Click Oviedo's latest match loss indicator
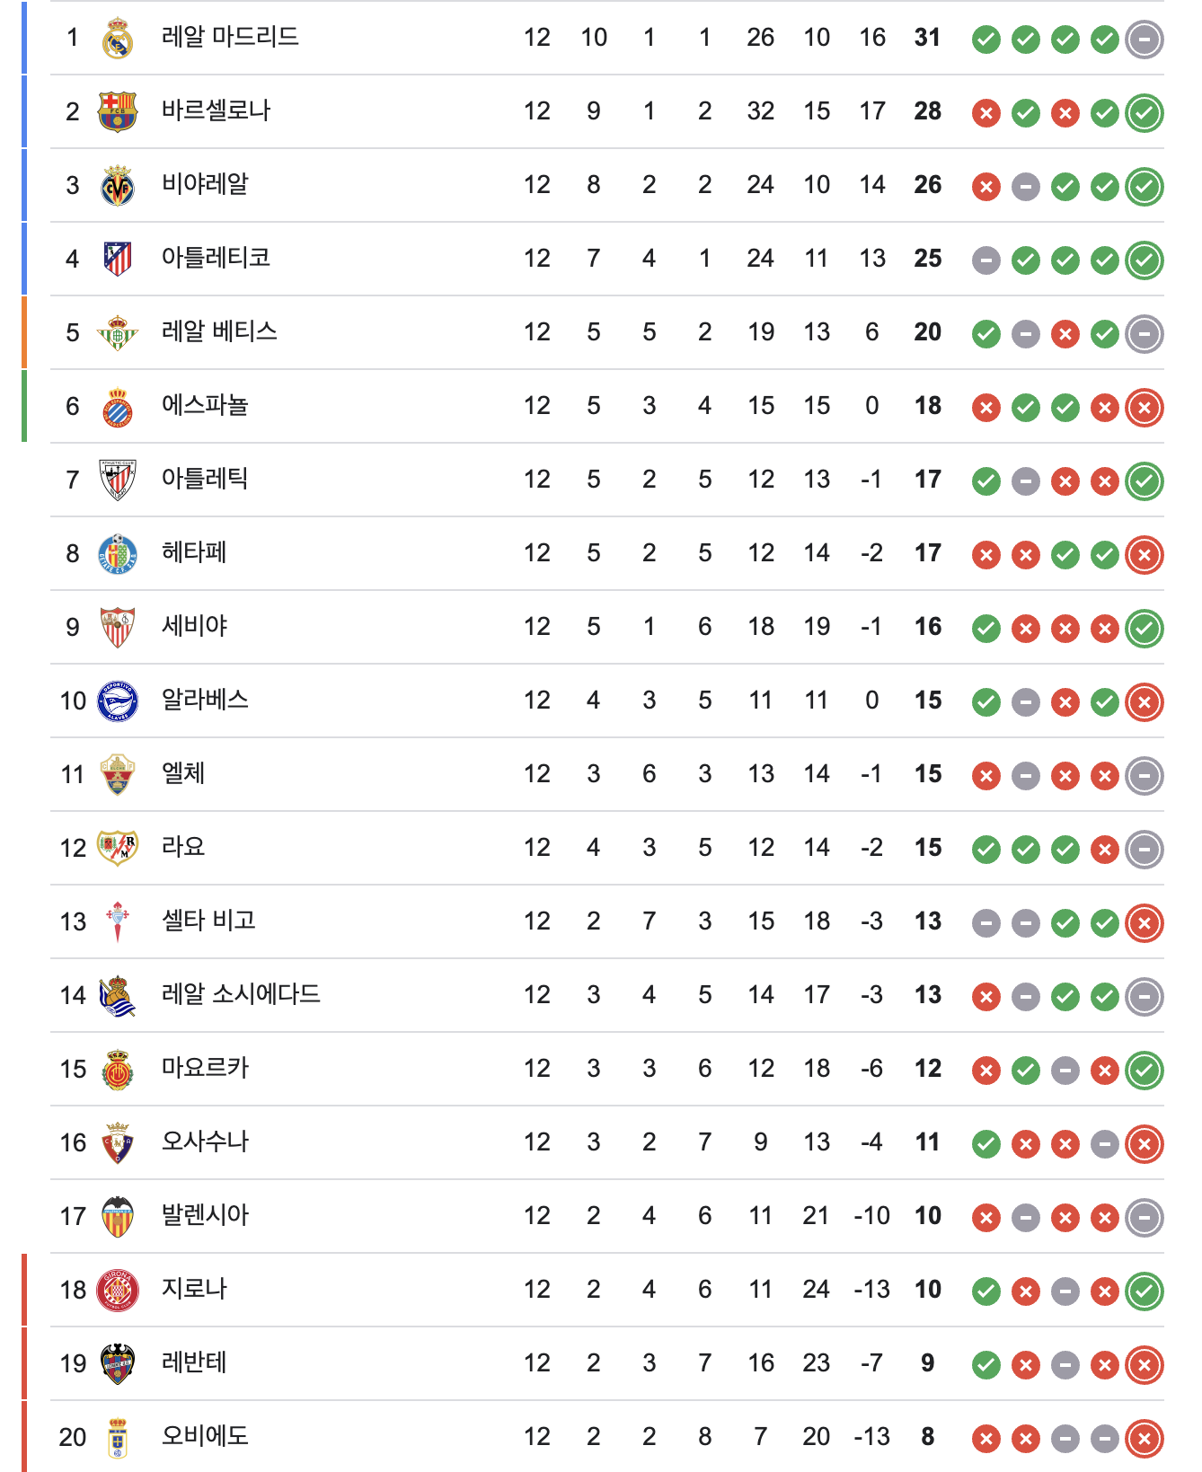 pyautogui.click(x=1145, y=1439)
